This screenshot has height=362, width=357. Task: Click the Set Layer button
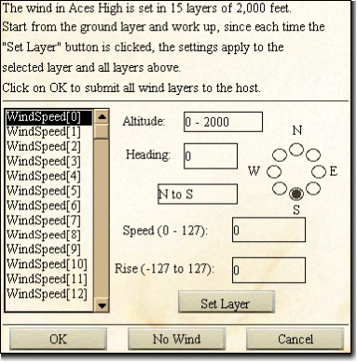click(227, 302)
